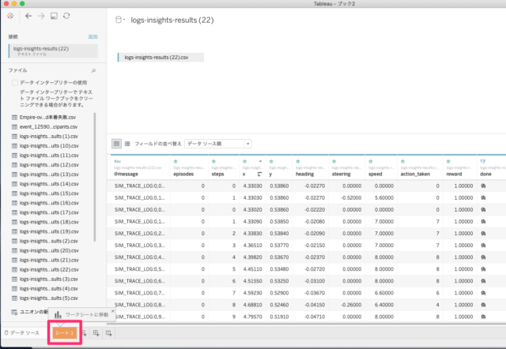Click the y cell with value 0.52900
The height and width of the screenshot is (349, 506).
(x=279, y=293)
